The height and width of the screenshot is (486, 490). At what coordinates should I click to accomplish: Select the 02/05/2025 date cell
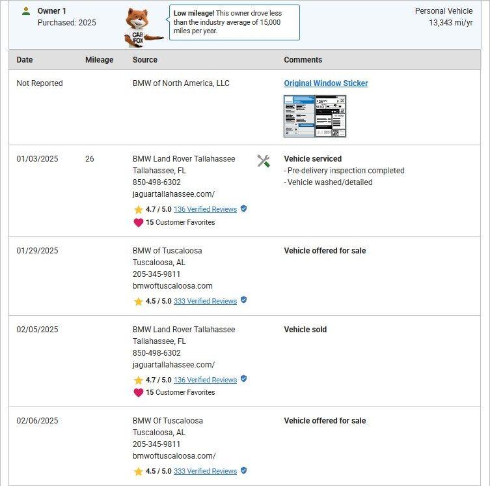[x=37, y=330]
